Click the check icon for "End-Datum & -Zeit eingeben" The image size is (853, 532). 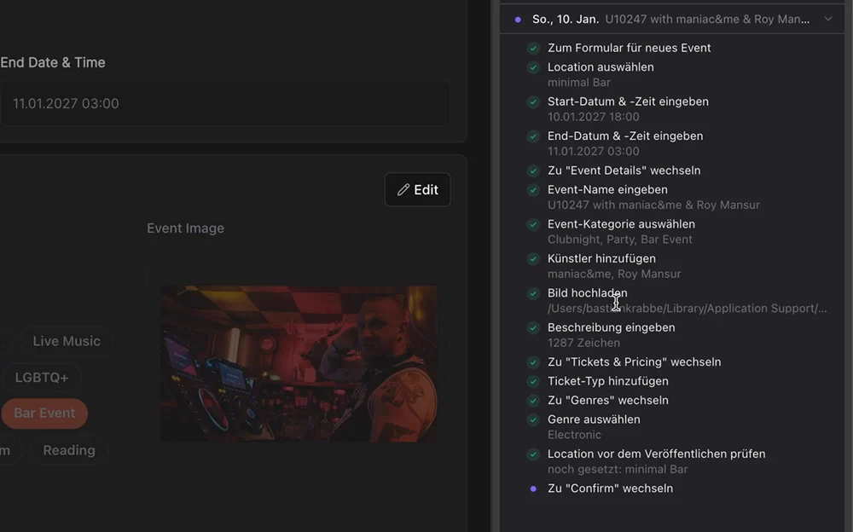point(533,136)
